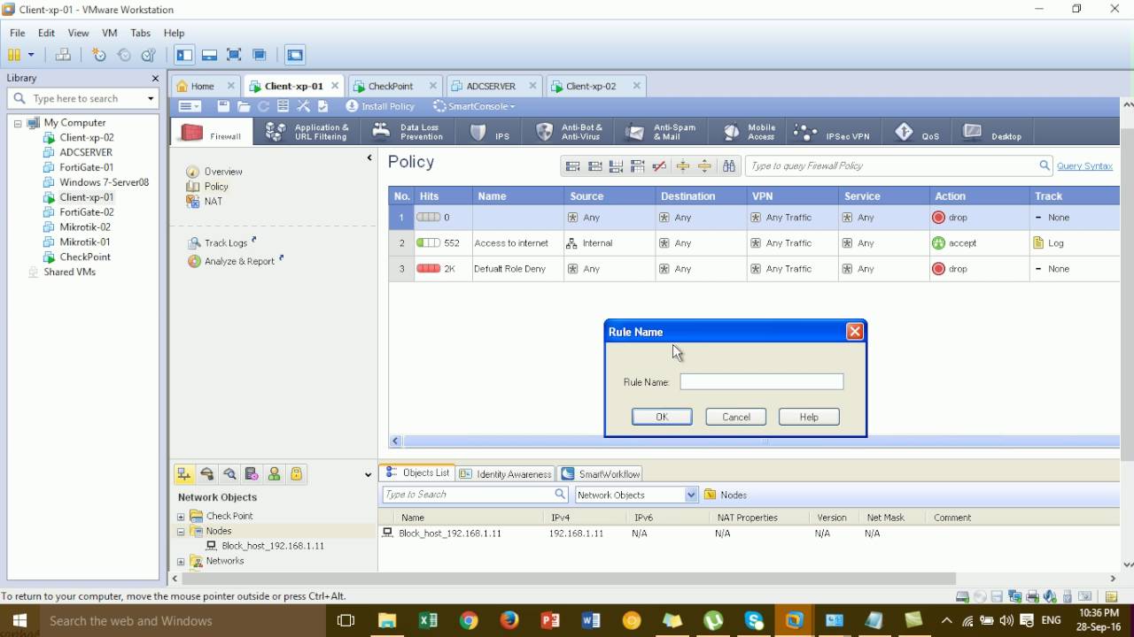
Task: Click the verify policy icon
Action: [x=323, y=106]
